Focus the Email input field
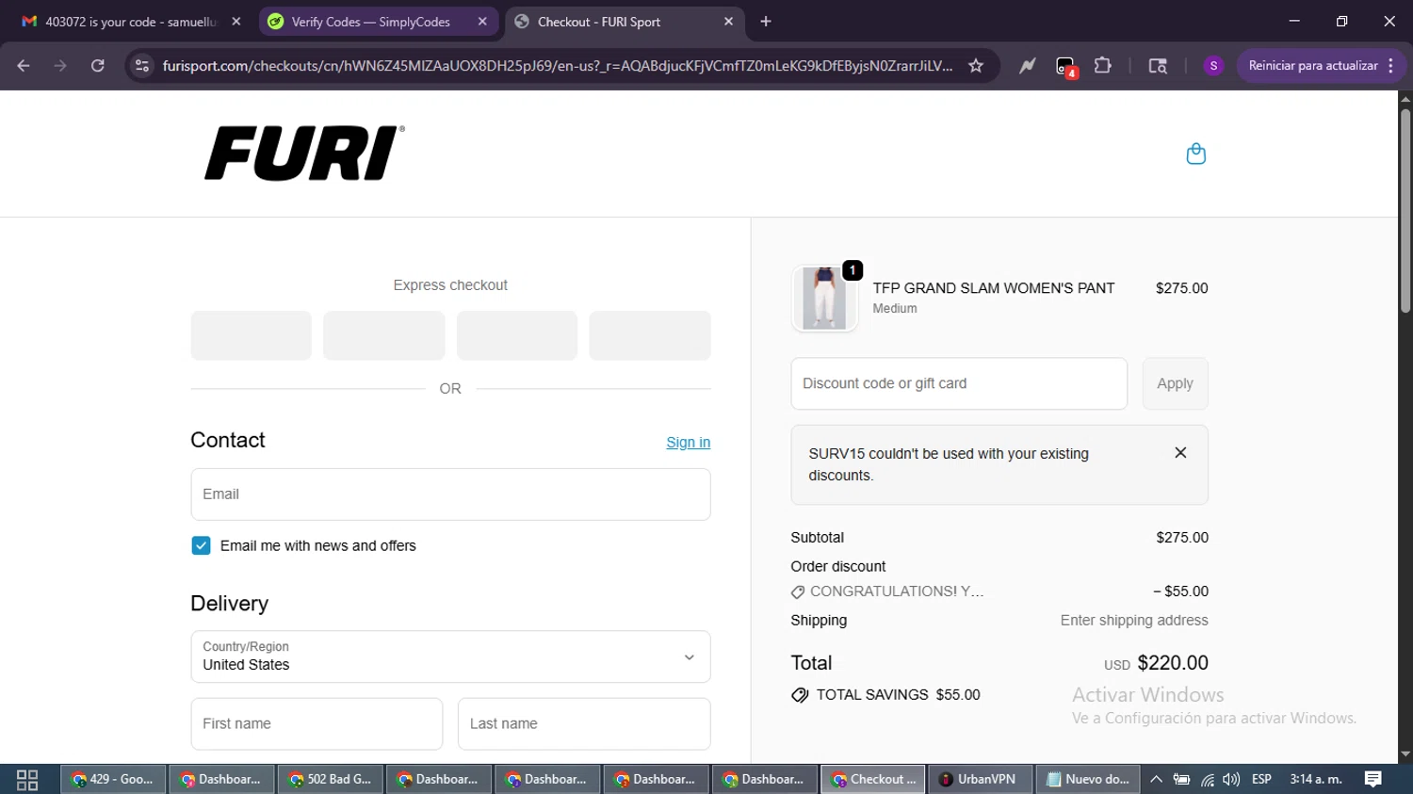Image resolution: width=1413 pixels, height=794 pixels. tap(450, 494)
